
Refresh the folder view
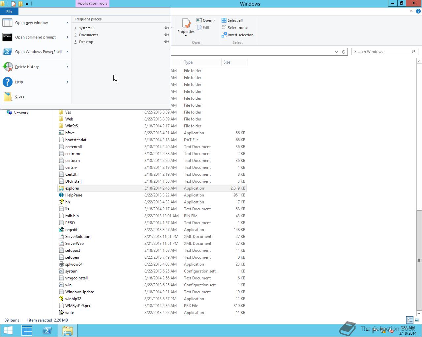point(344,52)
